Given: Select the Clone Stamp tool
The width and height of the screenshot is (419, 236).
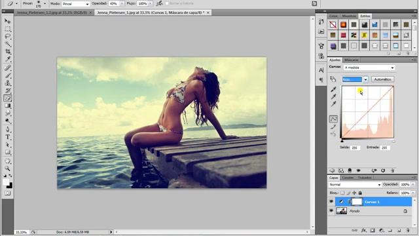Looking at the screenshot, I should pyautogui.click(x=8, y=83).
